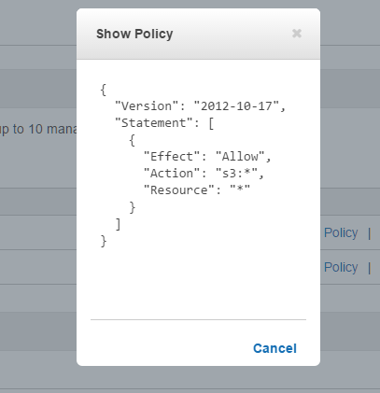
Task: Click the "Action" key text
Action: pos(172,174)
